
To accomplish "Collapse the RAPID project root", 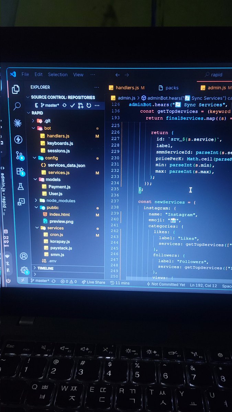I will pyautogui.click(x=35, y=113).
